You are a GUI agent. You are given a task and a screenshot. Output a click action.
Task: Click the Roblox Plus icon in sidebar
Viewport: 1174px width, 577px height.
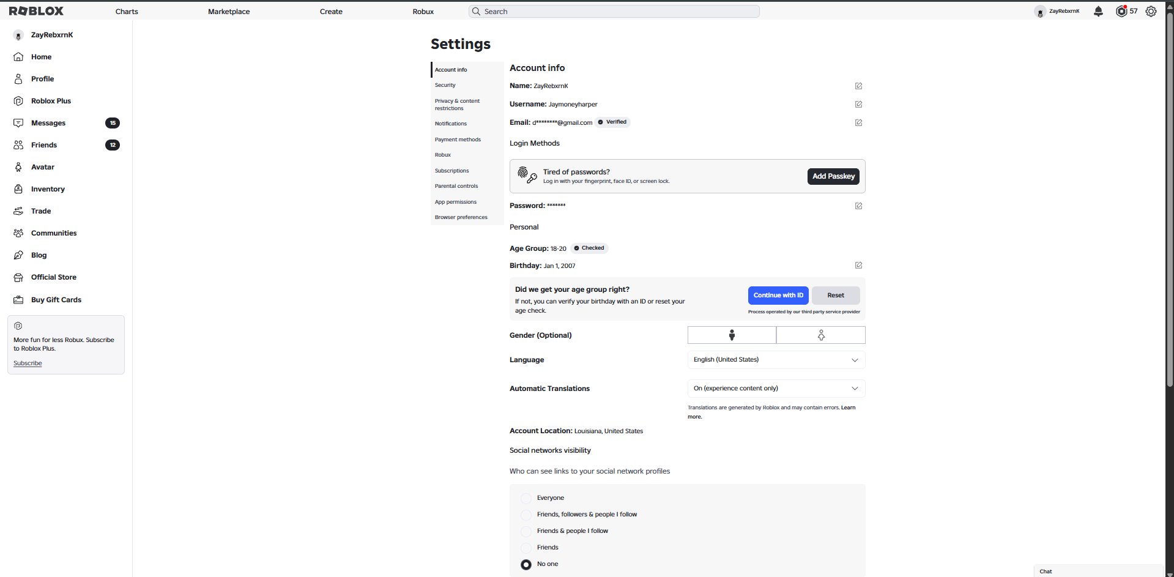point(18,101)
